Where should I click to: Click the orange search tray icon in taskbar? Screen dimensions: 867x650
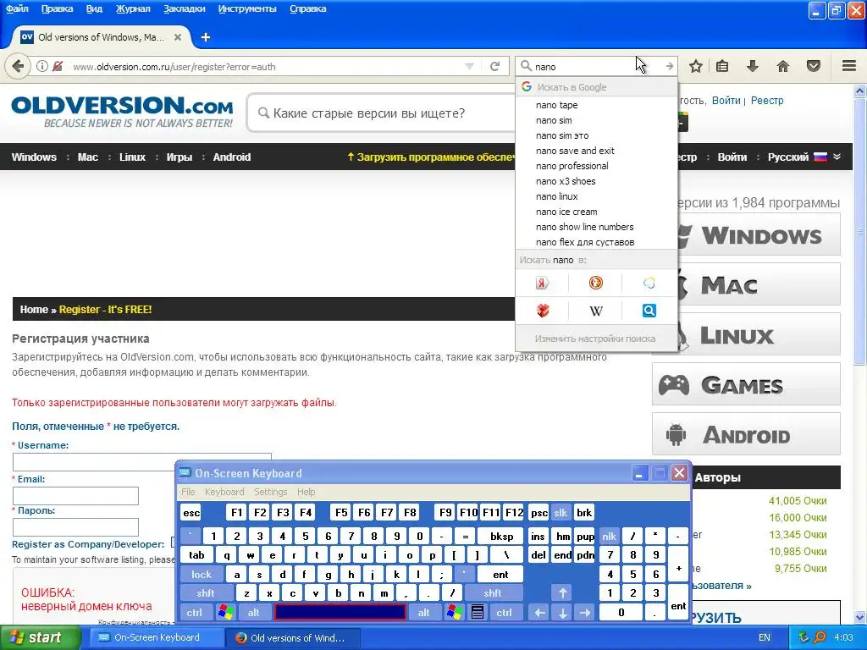[820, 637]
